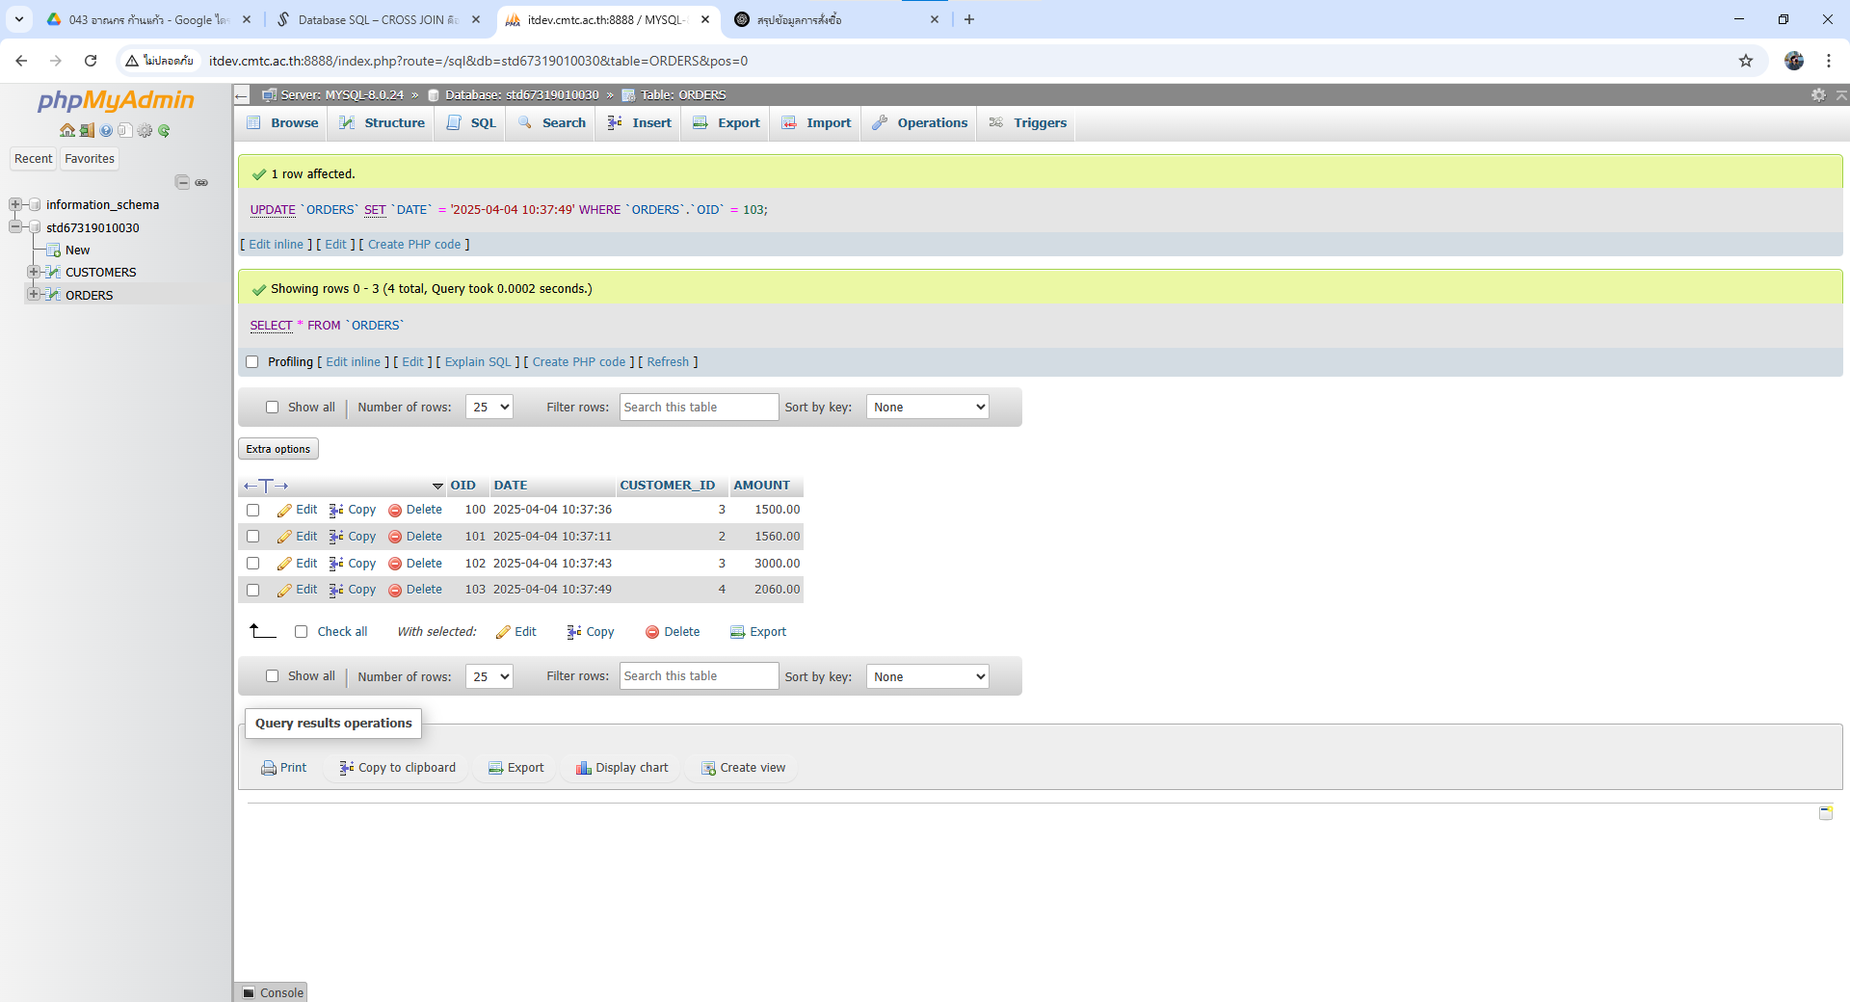Screen dimensions: 1850x1002
Task: Enable the Profiling checkbox
Action: tap(252, 362)
